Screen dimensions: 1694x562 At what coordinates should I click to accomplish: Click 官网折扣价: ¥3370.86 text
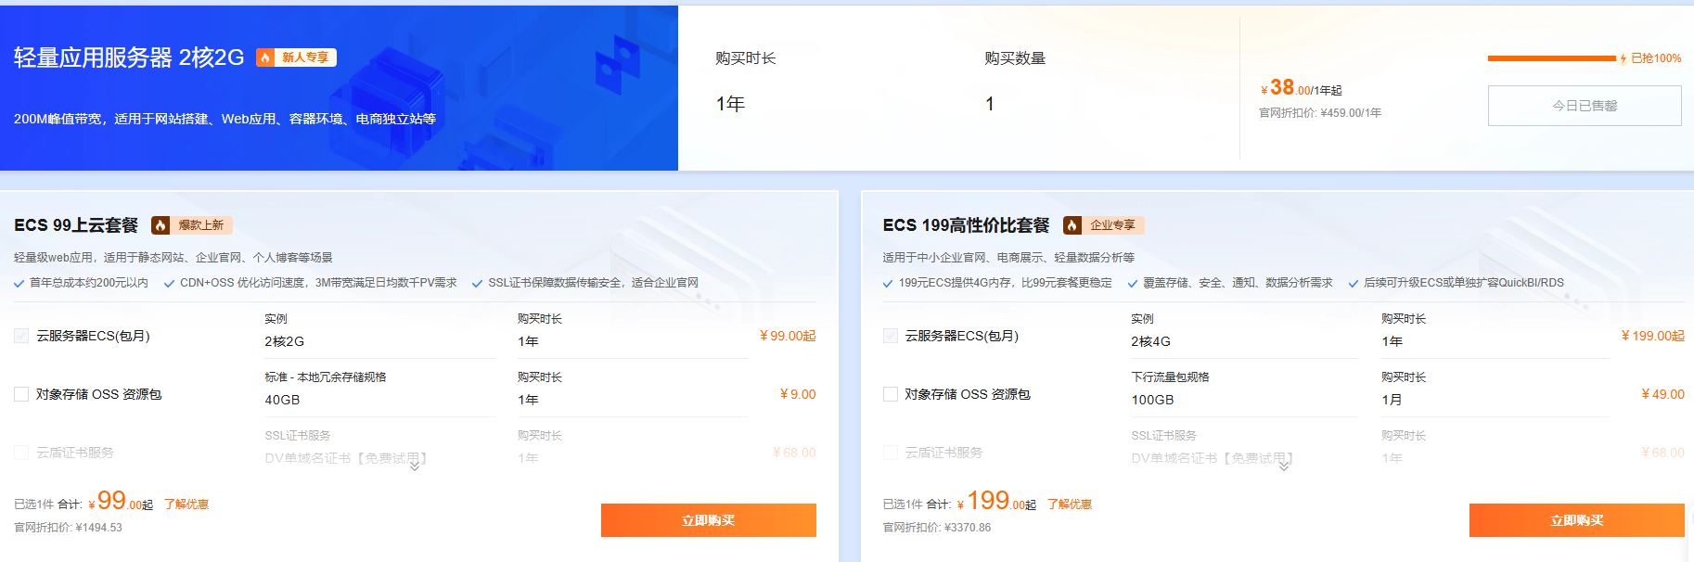pyautogui.click(x=937, y=528)
